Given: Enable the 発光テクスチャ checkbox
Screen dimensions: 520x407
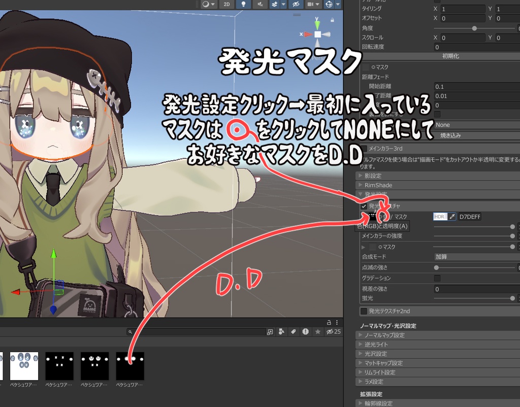Looking at the screenshot, I should point(364,206).
